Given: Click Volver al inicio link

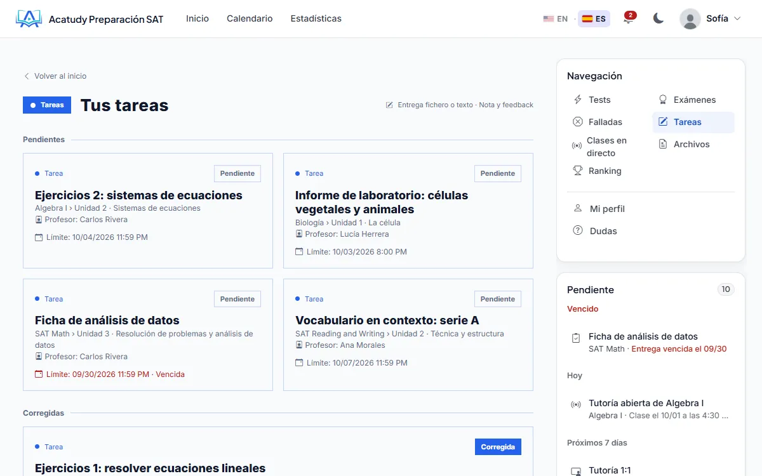Looking at the screenshot, I should tap(55, 76).
